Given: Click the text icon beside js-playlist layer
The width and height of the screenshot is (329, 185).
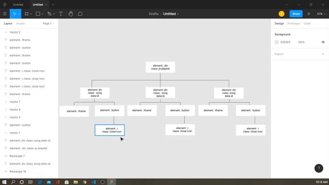Looking at the screenshot, I should (x=6, y=149).
